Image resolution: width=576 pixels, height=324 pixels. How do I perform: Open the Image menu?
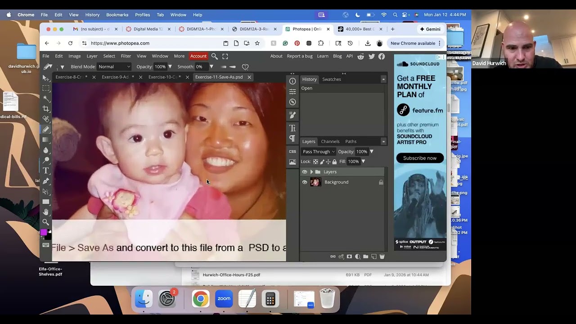tap(75, 56)
